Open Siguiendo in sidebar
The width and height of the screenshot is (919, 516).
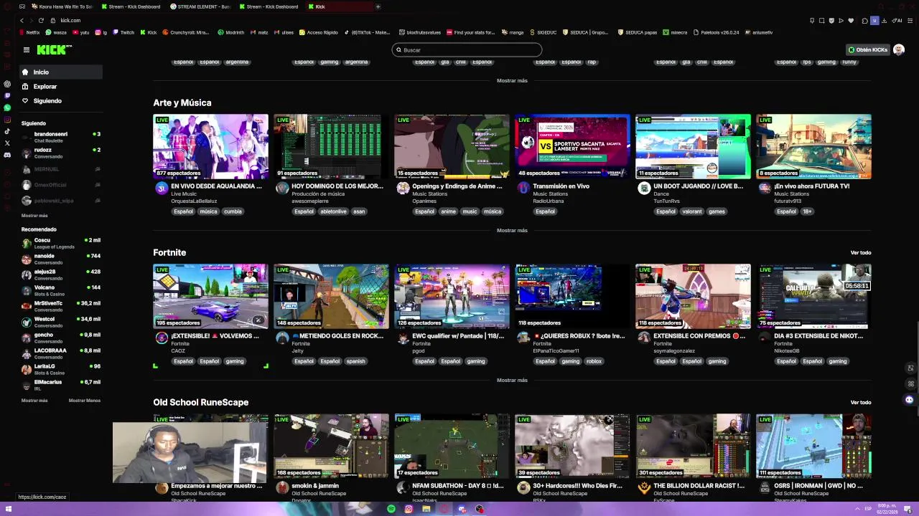[x=60, y=100]
